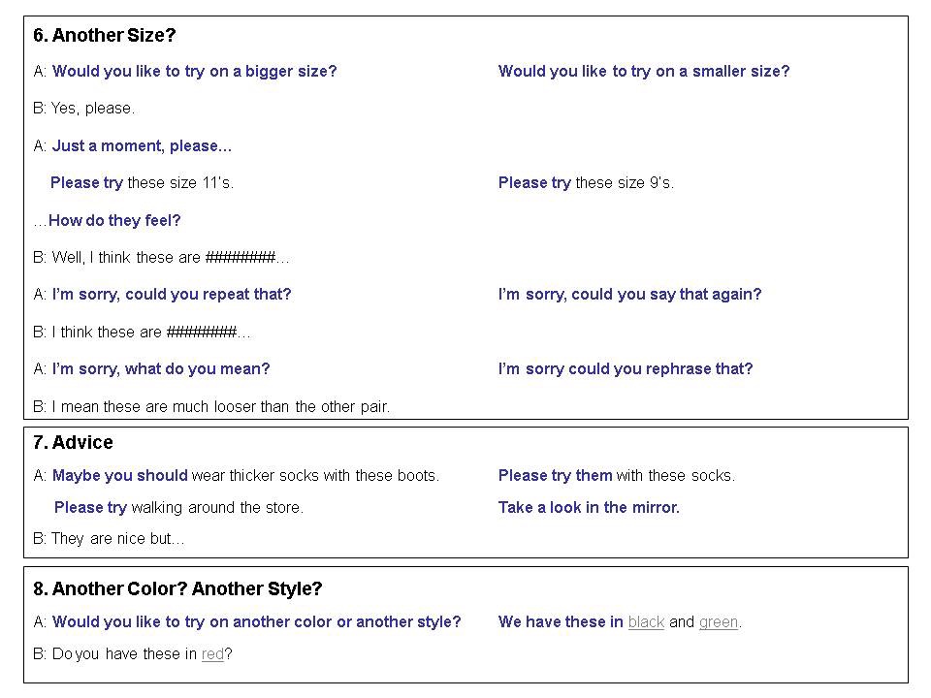Click the underlined word "red"
This screenshot has height=698, width=931.
[x=212, y=654]
